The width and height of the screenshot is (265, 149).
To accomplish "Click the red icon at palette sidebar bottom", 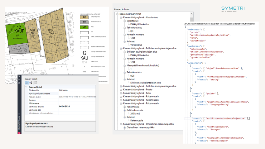I will click(x=19, y=132).
